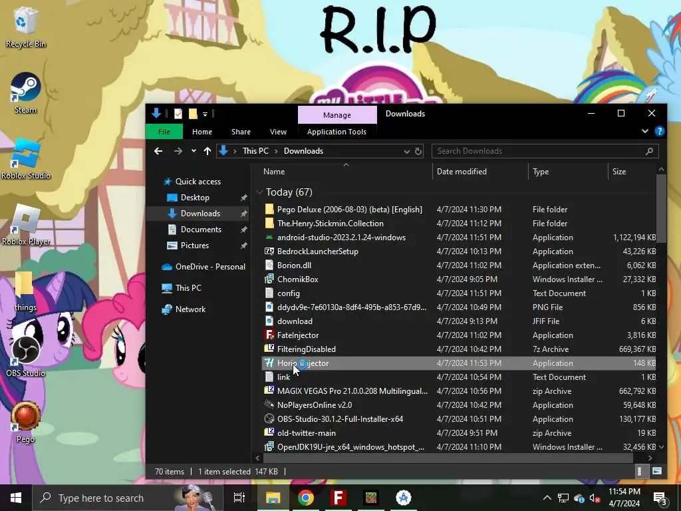Image resolution: width=681 pixels, height=511 pixels.
Task: Open Roblox Player desktop shortcut
Action: (x=26, y=225)
